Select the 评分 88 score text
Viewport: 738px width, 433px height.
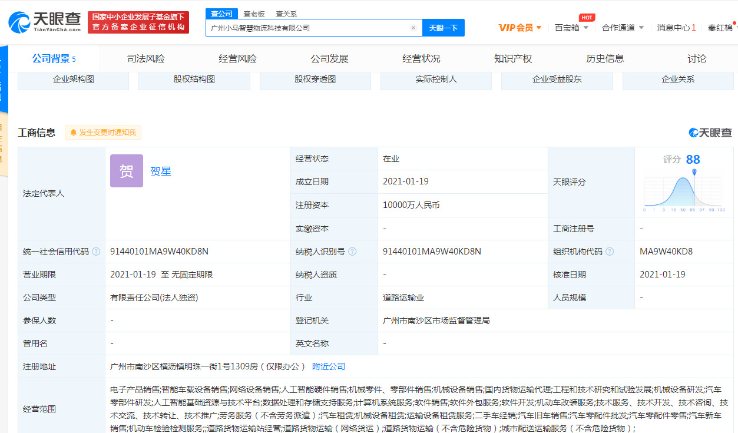click(x=681, y=160)
